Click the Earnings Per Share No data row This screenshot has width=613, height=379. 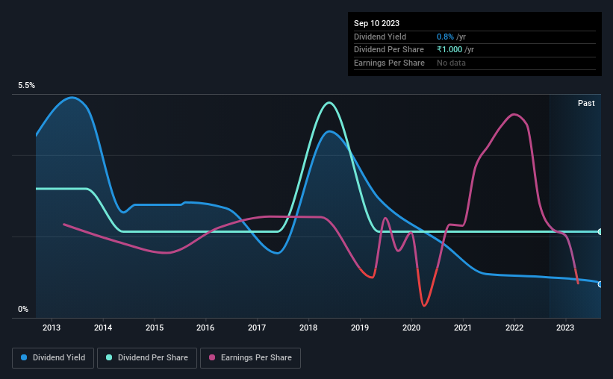(x=475, y=63)
